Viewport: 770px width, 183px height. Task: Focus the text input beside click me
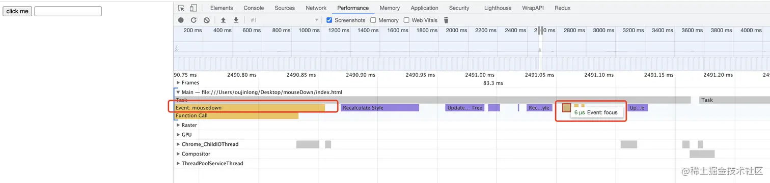point(68,11)
